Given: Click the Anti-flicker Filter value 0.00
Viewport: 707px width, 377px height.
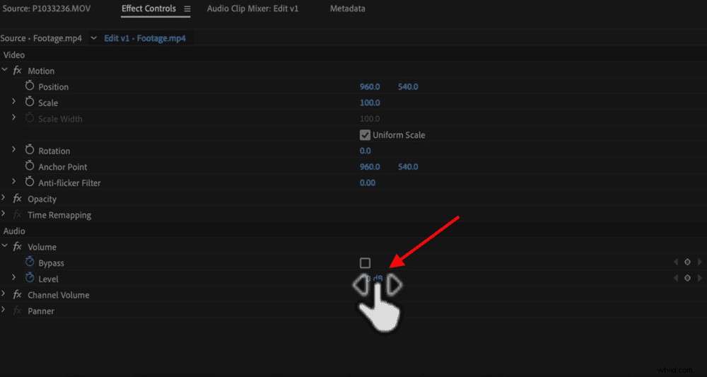Looking at the screenshot, I should click(368, 182).
